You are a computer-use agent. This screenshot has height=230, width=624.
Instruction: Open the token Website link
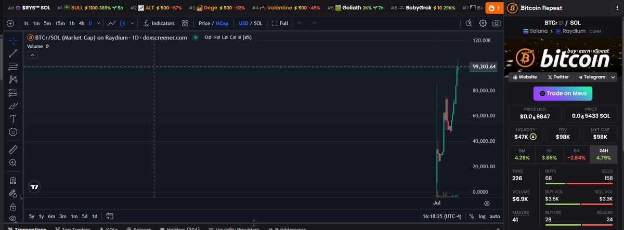[x=525, y=77]
